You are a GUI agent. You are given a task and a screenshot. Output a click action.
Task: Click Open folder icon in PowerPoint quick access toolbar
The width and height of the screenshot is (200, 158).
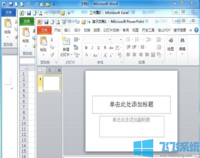[x=83, y=22]
